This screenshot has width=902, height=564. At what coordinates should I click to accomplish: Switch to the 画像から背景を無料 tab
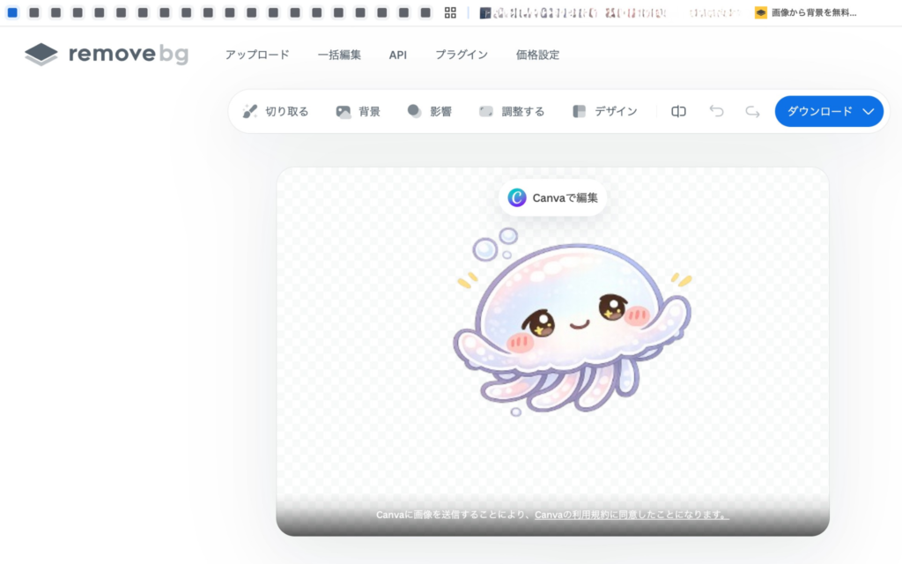[x=805, y=12]
